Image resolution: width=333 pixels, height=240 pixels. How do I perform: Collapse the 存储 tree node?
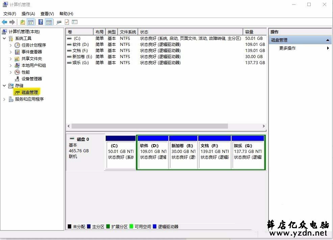[x=4, y=85]
